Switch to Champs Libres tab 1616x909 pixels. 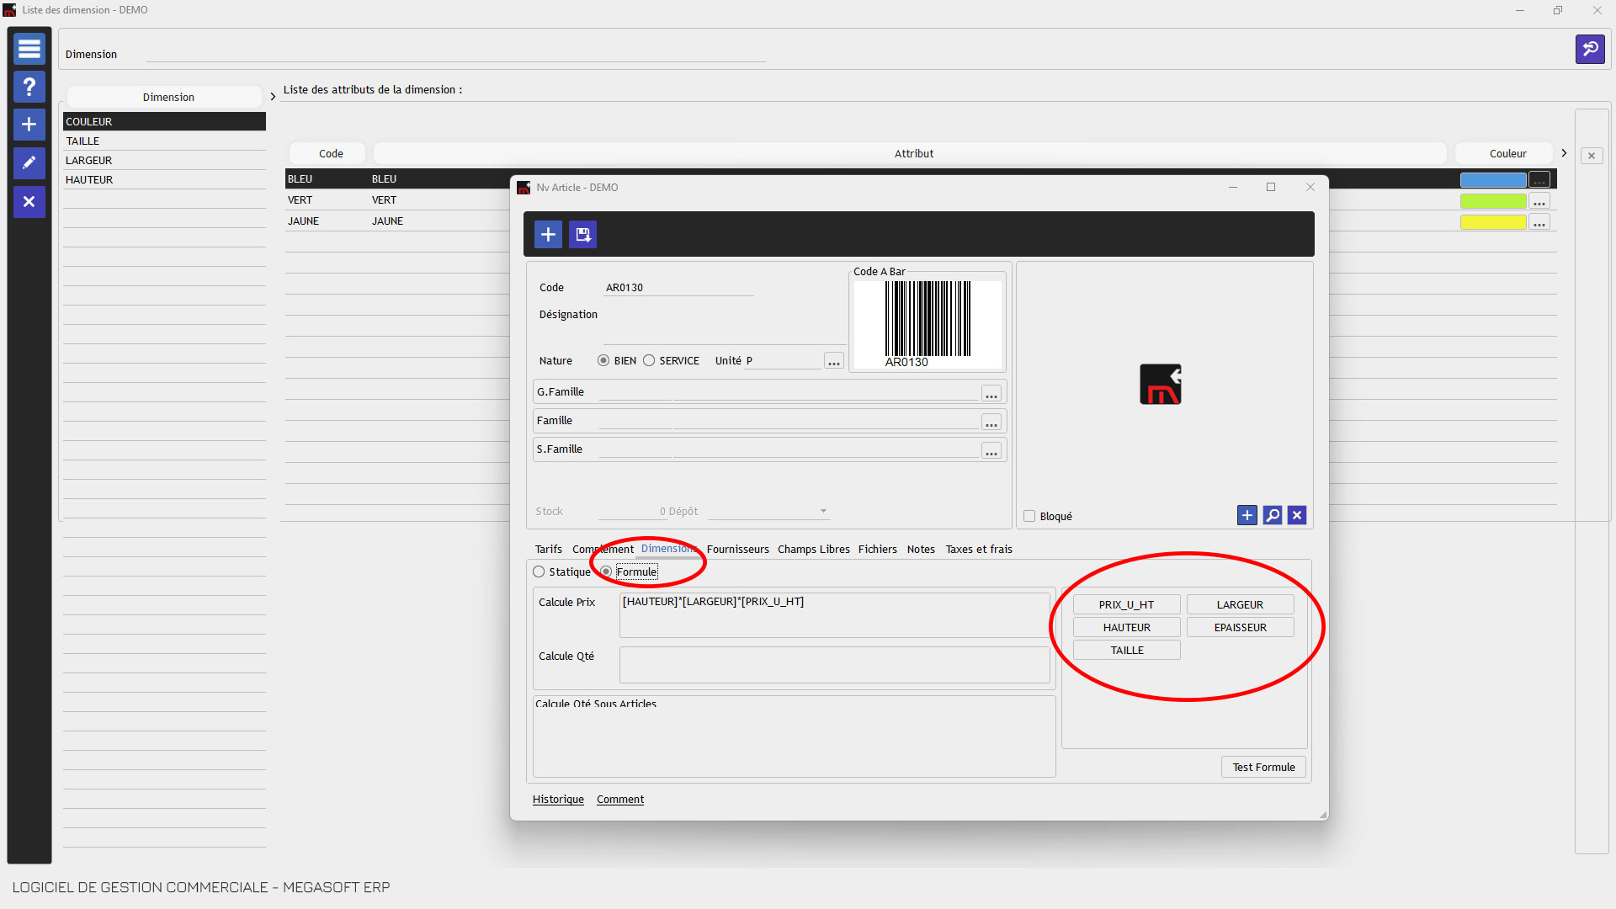pyautogui.click(x=814, y=549)
